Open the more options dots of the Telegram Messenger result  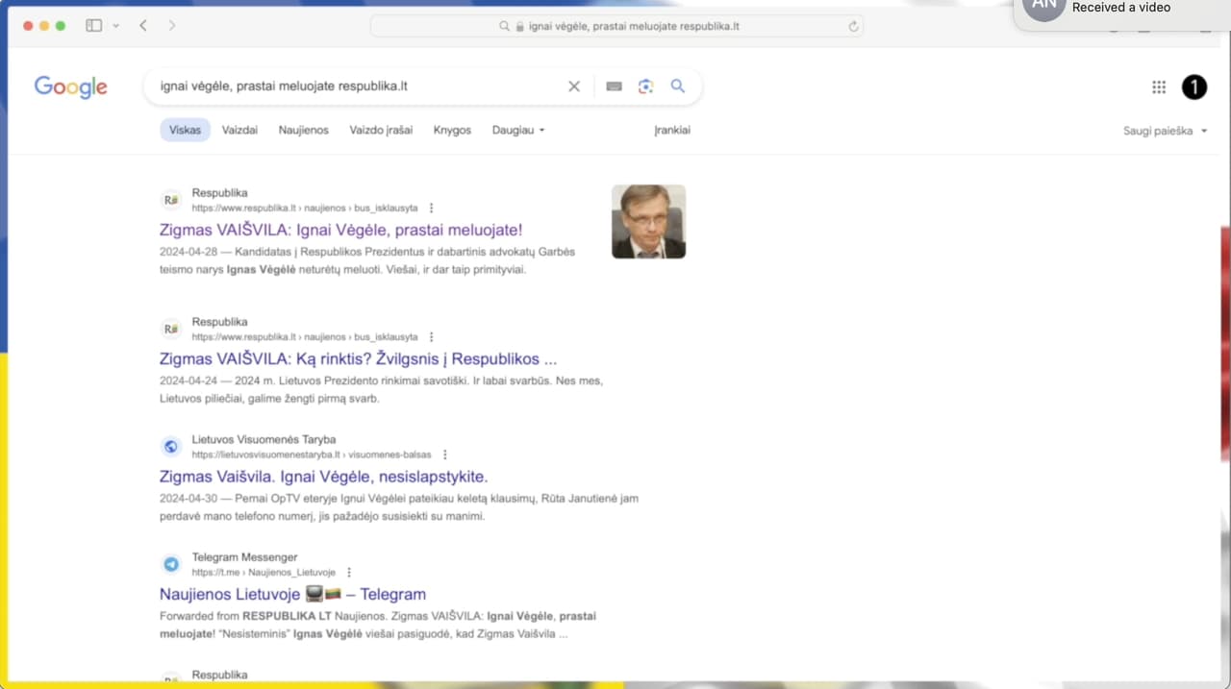coord(349,572)
